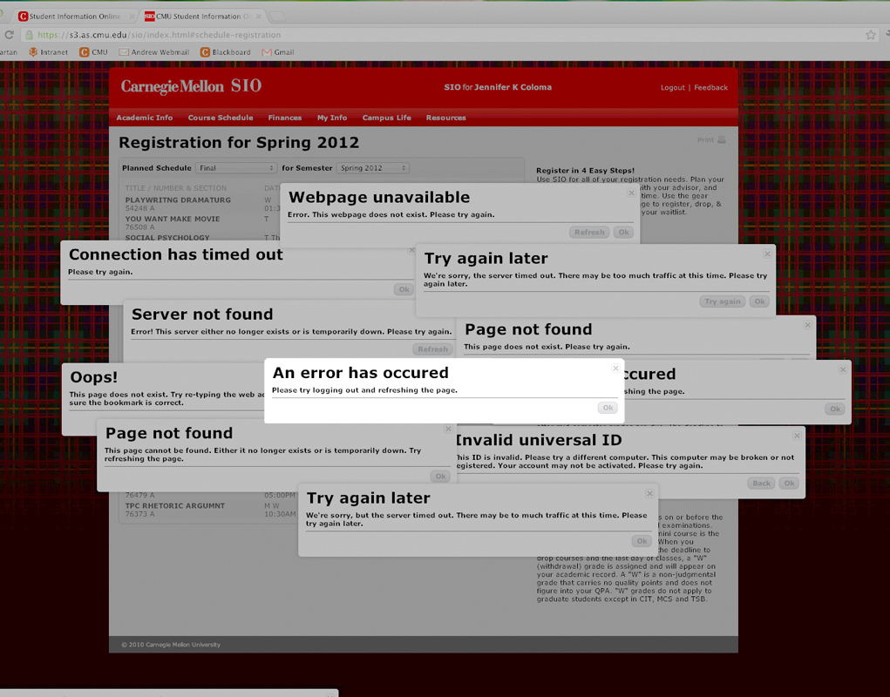Viewport: 890px width, 697px height.
Task: Click Ok in the partially hidden error dialog on right
Action: 834,409
